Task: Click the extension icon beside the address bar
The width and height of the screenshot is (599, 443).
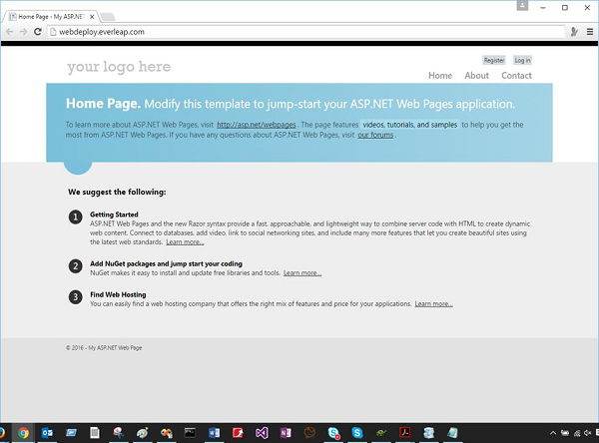Action: 574,32
